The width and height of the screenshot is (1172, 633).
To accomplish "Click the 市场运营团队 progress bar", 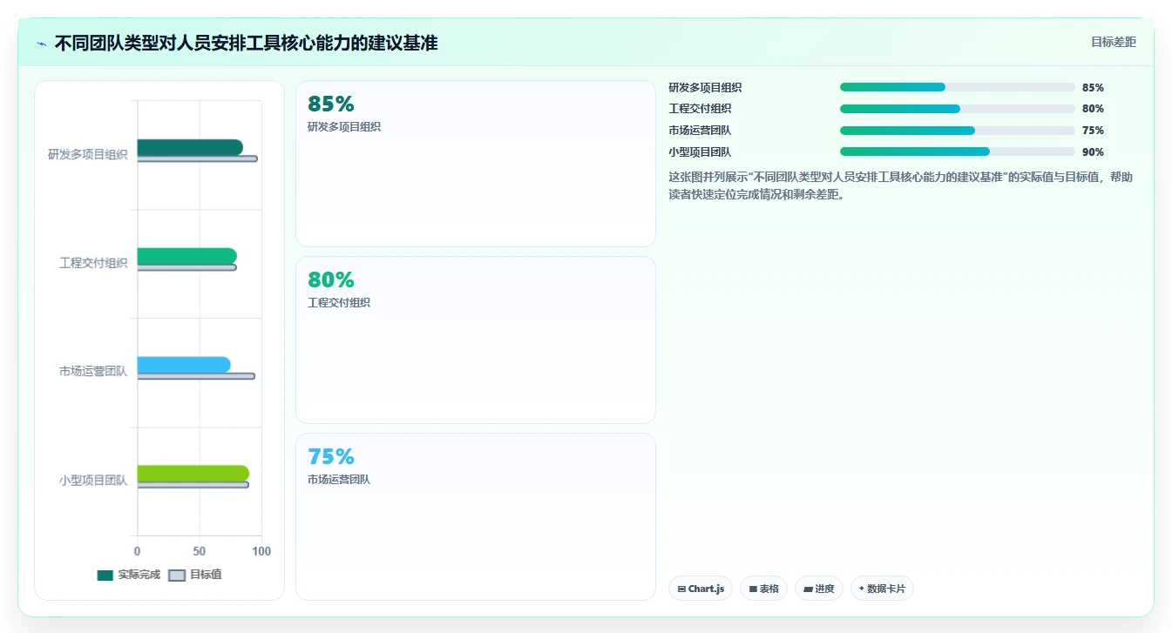I will coord(957,131).
